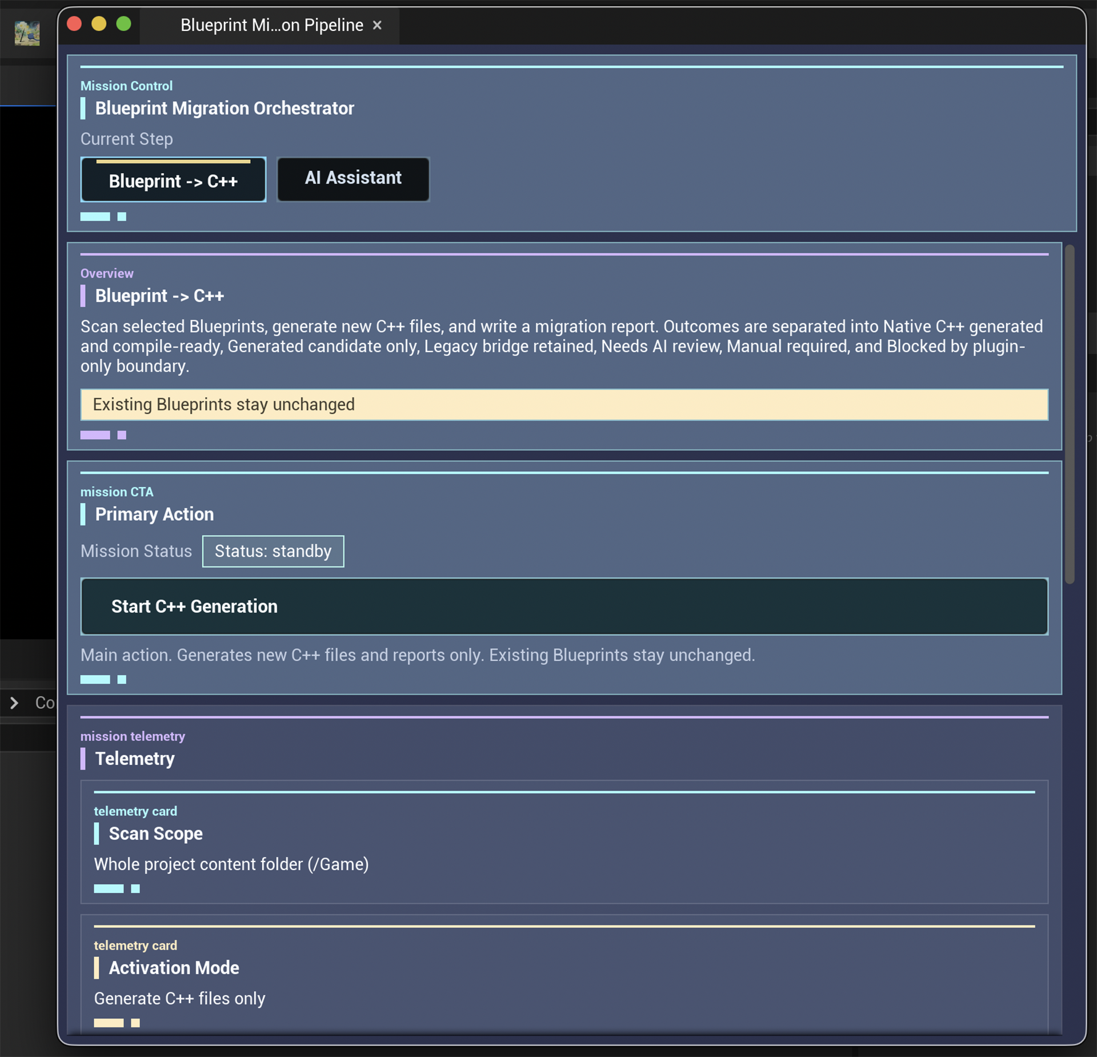Click the red close window button
1097x1057 pixels.
pos(74,24)
